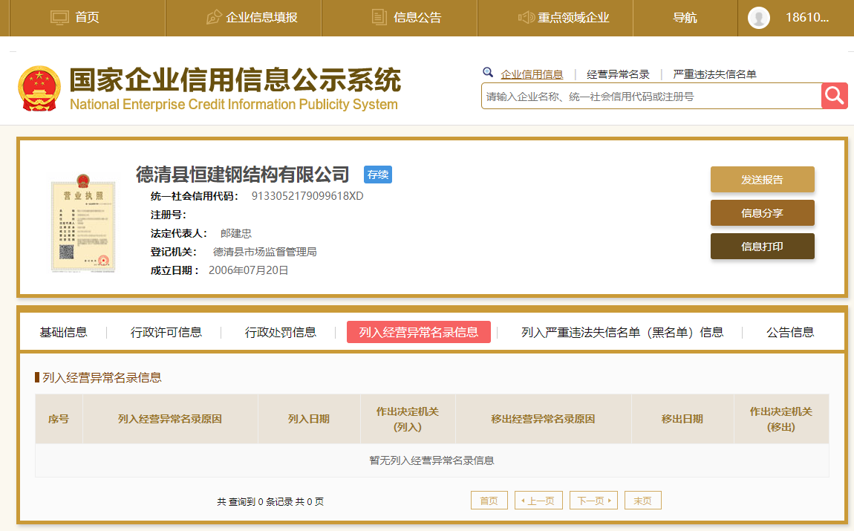Switch to 基础信息 tab

click(x=63, y=332)
